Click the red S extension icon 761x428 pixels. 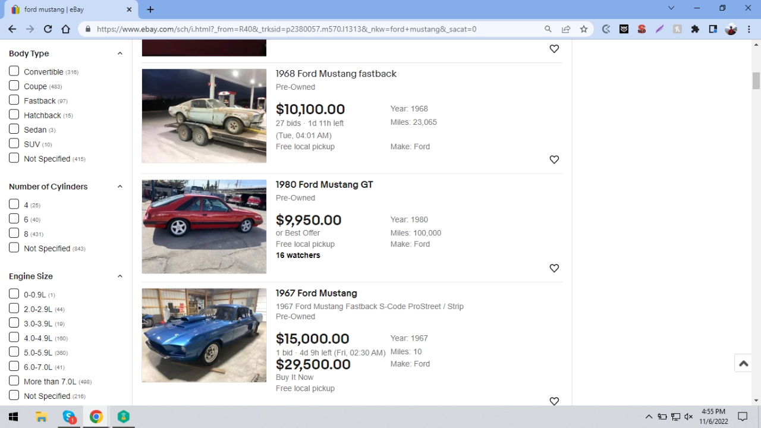(641, 29)
